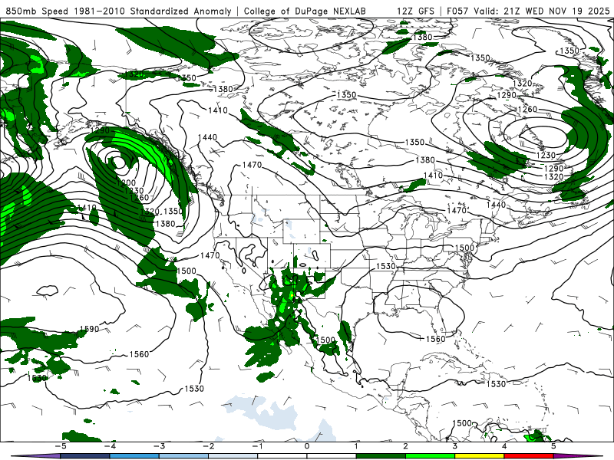Click the "1440" contour label over western Canada
This screenshot has height=460, width=614.
tap(207, 137)
